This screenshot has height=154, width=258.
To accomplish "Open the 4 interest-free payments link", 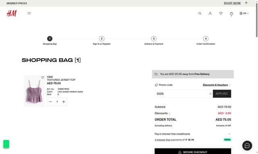I will pos(162,140).
